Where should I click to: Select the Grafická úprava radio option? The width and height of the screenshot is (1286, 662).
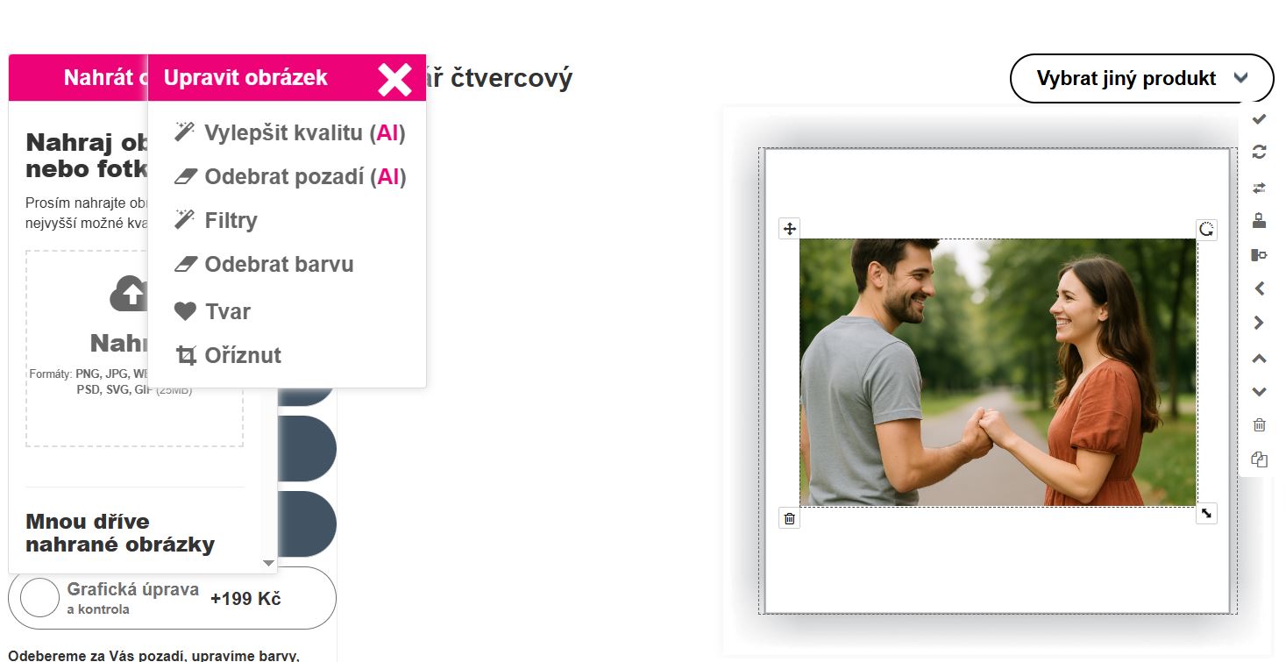pyautogui.click(x=39, y=598)
